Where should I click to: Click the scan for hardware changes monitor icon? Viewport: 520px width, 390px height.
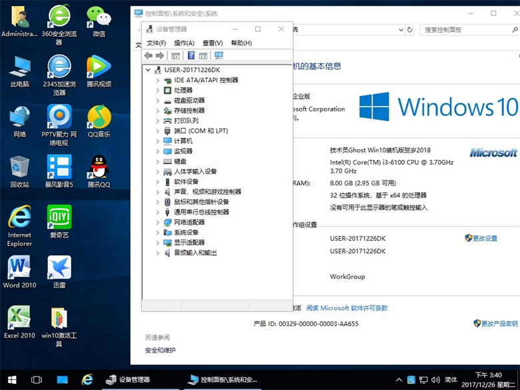coord(219,56)
